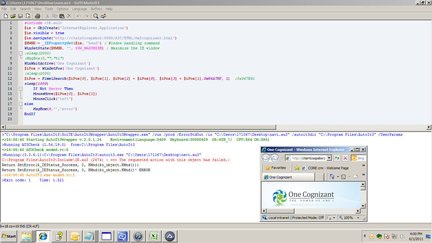Image resolution: width=432 pixels, height=243 pixels.
Task: Open Outlook from the taskbar
Action: click(x=75, y=236)
